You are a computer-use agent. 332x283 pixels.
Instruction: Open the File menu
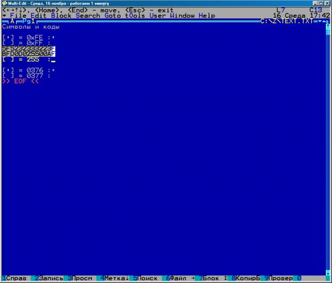[x=18, y=16]
